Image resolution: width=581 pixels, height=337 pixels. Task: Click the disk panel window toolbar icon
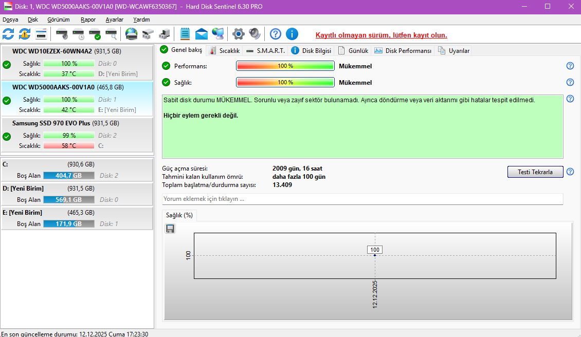coord(41,34)
